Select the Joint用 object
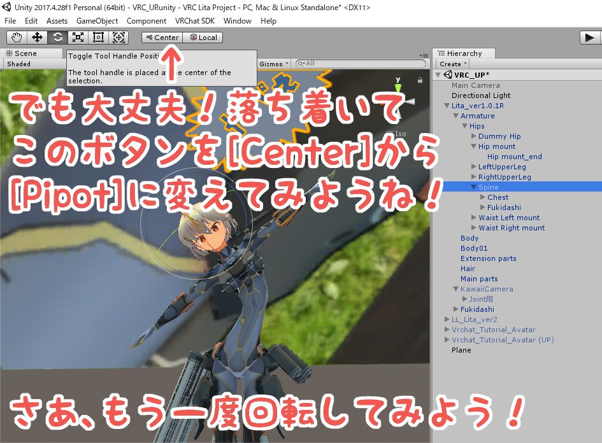The width and height of the screenshot is (602, 443). pyautogui.click(x=481, y=299)
